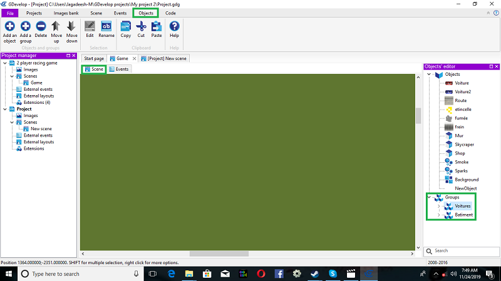Image resolution: width=501 pixels, height=281 pixels.
Task: Select the Sparks particle object
Action: [461, 171]
